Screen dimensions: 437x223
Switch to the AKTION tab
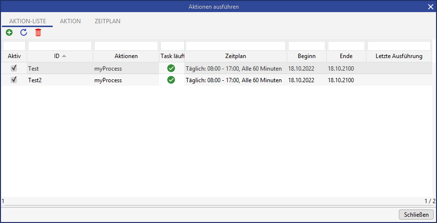(70, 21)
